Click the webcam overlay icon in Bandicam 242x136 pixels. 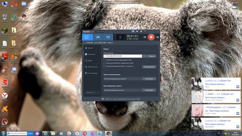pos(120,37)
